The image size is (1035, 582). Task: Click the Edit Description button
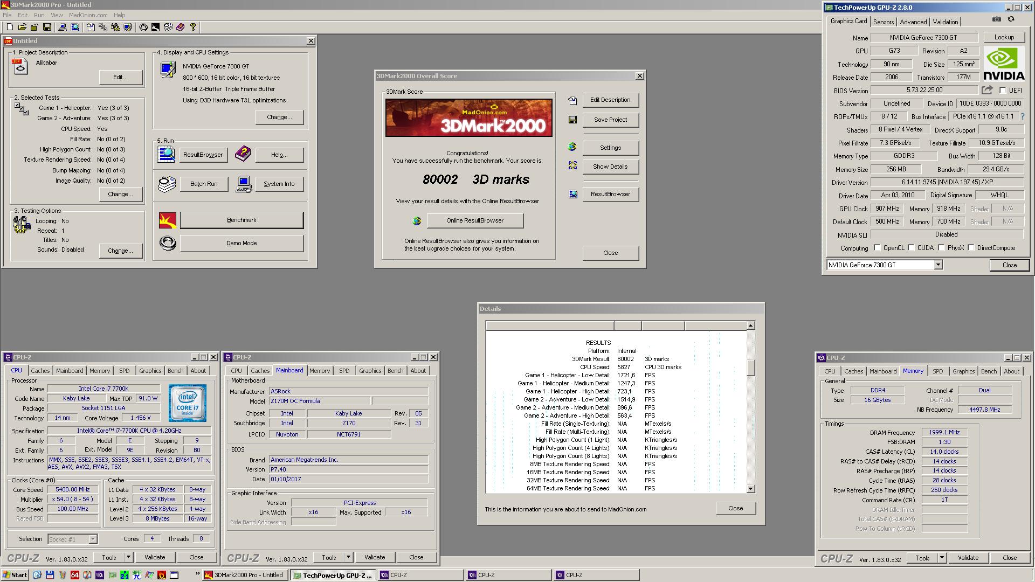click(610, 100)
